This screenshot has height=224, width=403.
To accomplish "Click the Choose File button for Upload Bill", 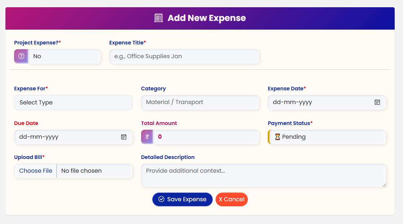I will (x=36, y=171).
